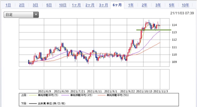Click the timestamp 21/11/03 07:39
This screenshot has height=107, width=197.
coord(182,13)
